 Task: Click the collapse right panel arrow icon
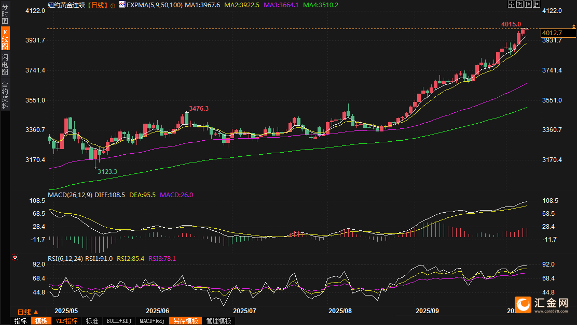(x=536, y=4)
